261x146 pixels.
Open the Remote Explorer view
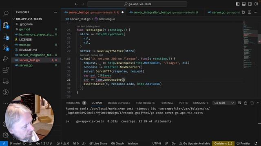click(6, 81)
